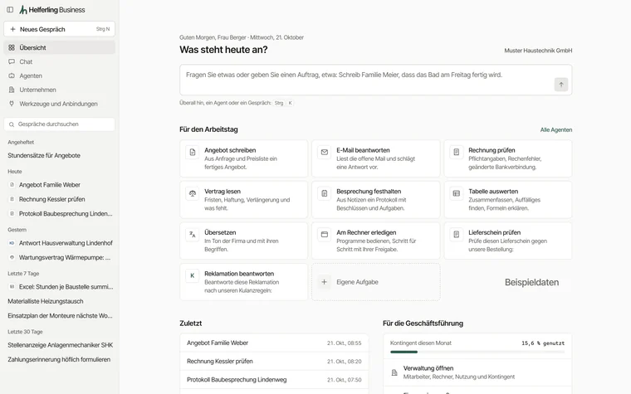The image size is (631, 394).
Task: Click the Angebot schreiben document icon
Action: coord(193,153)
